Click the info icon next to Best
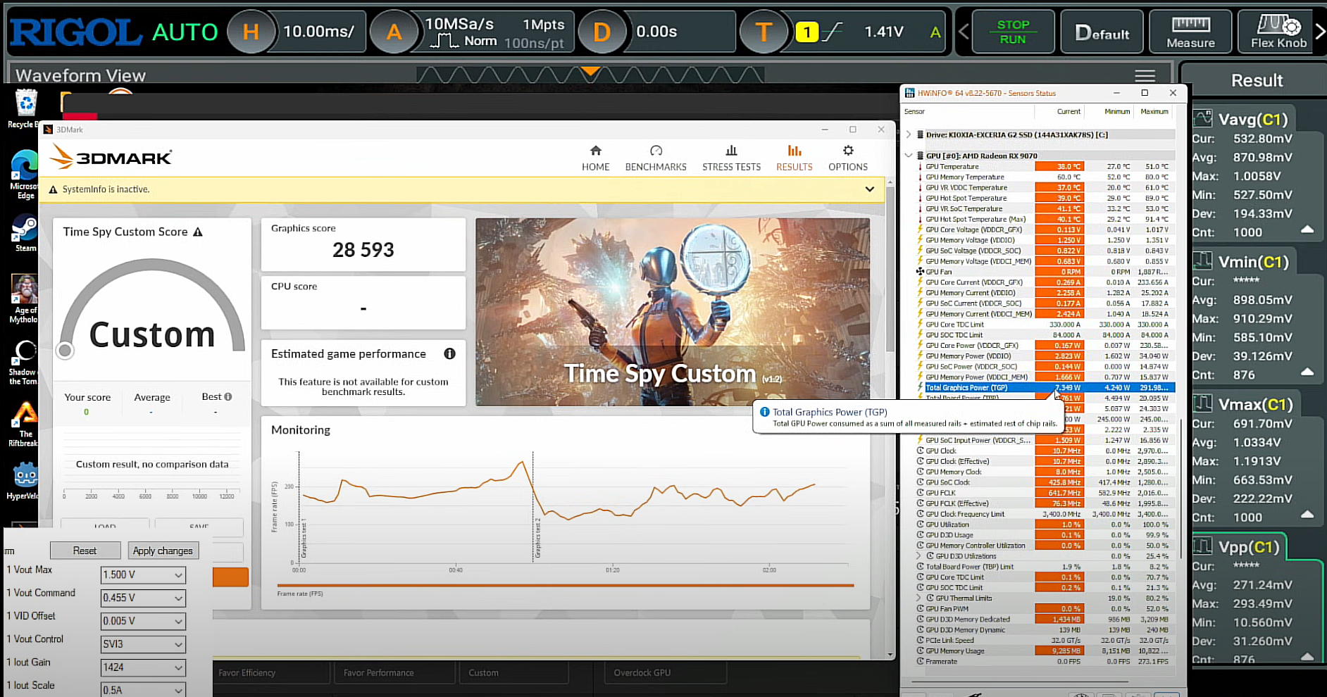Screen dimensions: 1327x697 (x=228, y=396)
